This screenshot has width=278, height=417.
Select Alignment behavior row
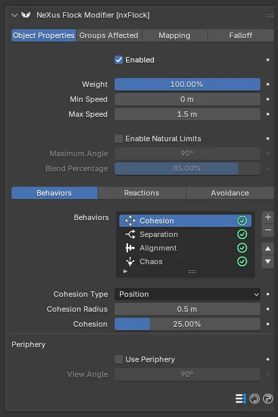click(185, 248)
